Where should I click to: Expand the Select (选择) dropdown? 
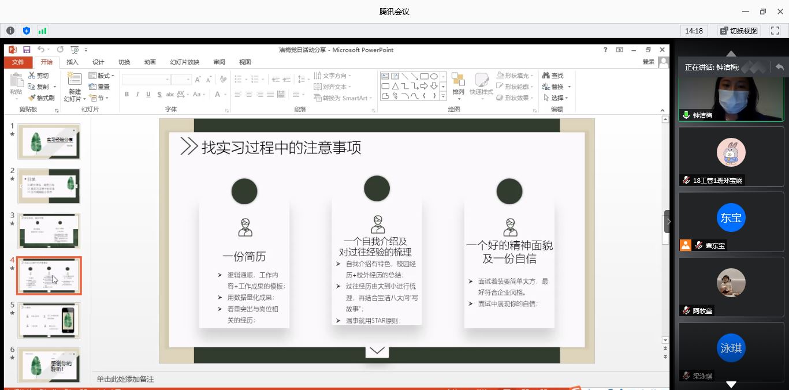tap(556, 97)
